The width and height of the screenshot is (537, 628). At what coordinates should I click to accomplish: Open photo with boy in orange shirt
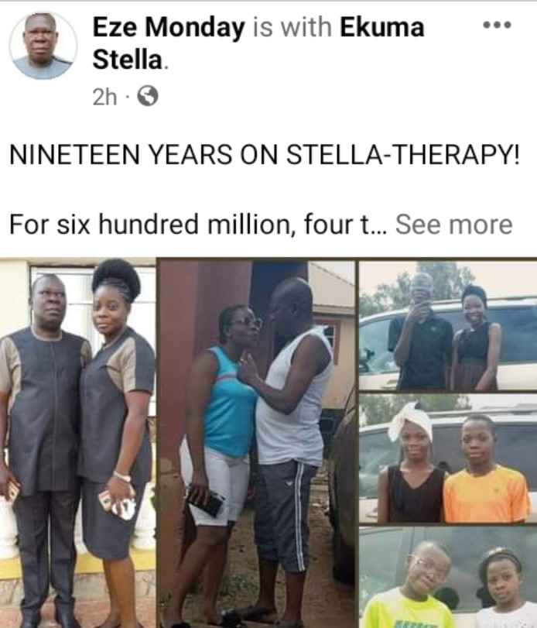pyautogui.click(x=448, y=458)
